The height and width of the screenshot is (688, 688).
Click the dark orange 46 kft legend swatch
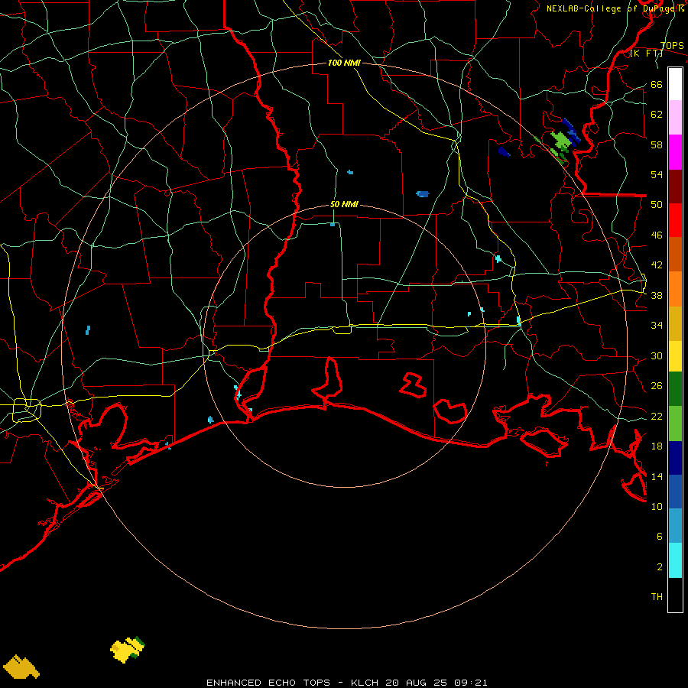pyautogui.click(x=675, y=255)
